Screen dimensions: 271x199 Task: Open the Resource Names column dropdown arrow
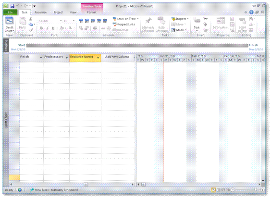click(x=98, y=58)
